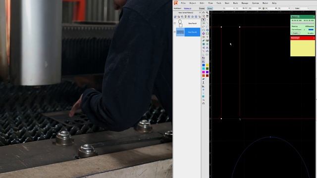This screenshot has width=317, height=178.
Task: Close the Report panel
Action: tap(314, 16)
